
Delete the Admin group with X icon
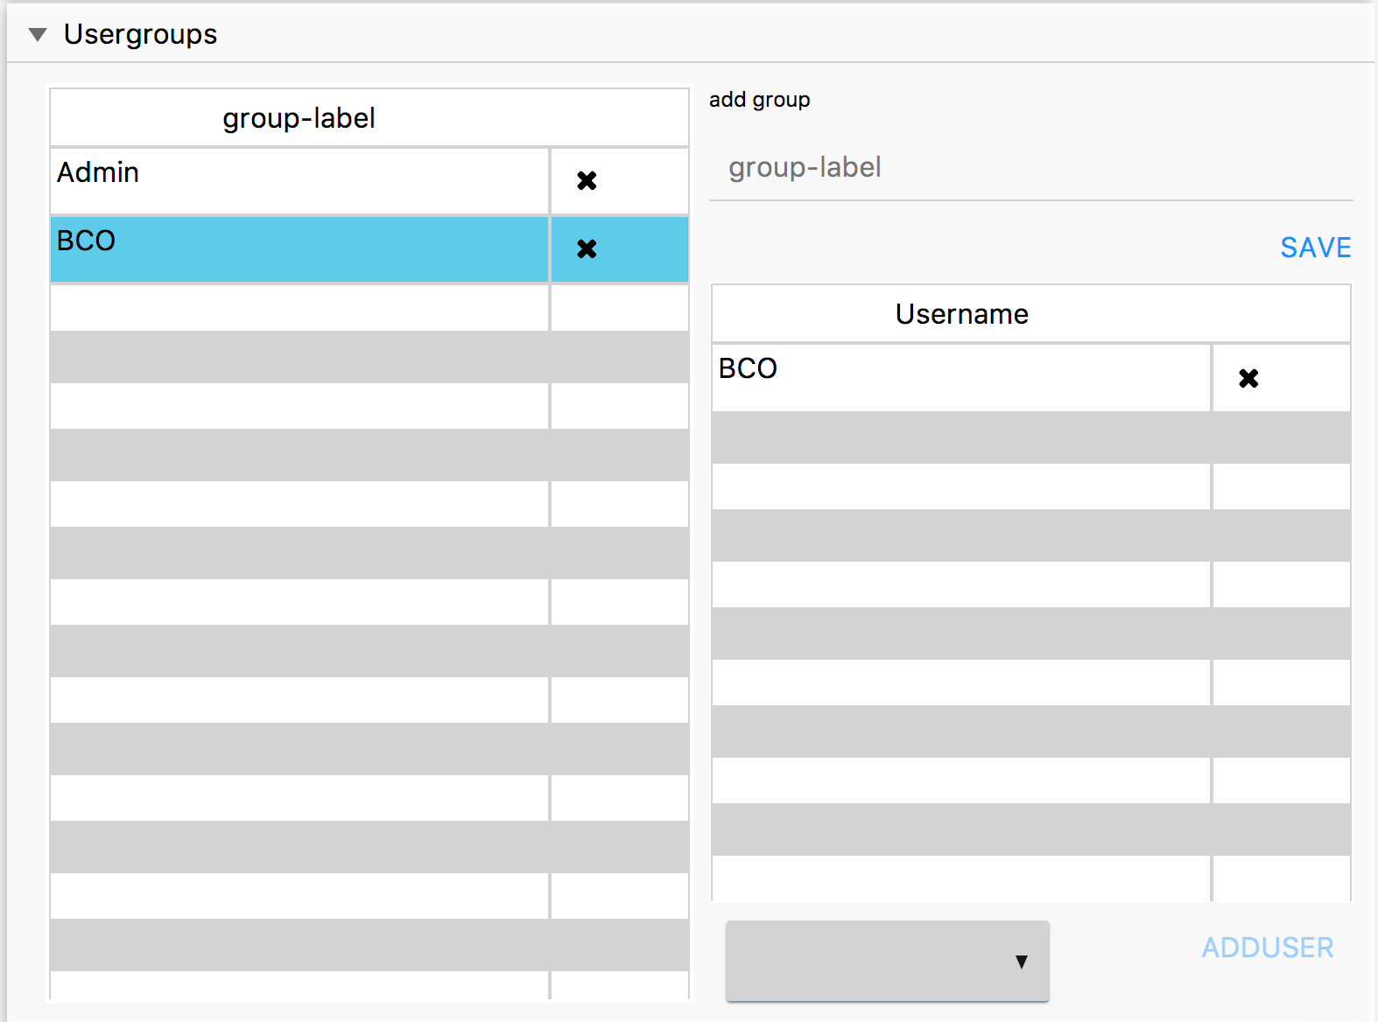pos(587,181)
